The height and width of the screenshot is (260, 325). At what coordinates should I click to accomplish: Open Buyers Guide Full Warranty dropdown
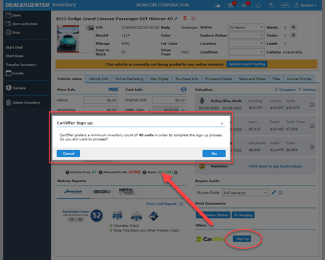click(246, 193)
